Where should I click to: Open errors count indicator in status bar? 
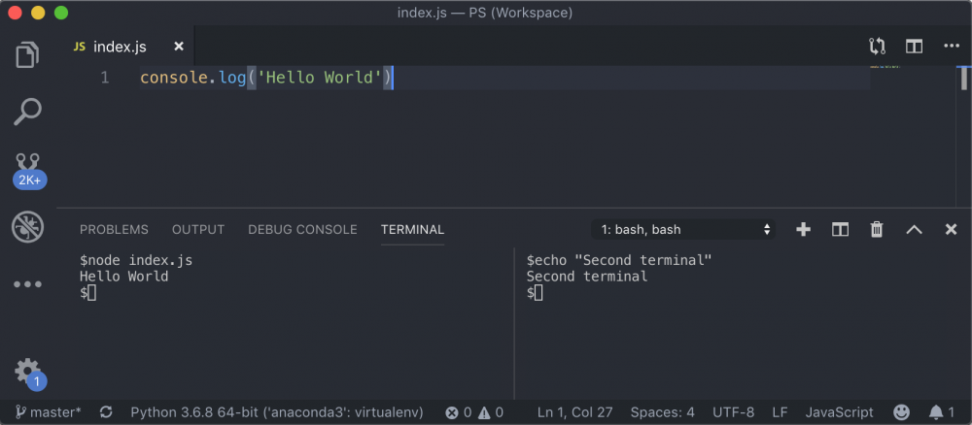click(x=459, y=412)
